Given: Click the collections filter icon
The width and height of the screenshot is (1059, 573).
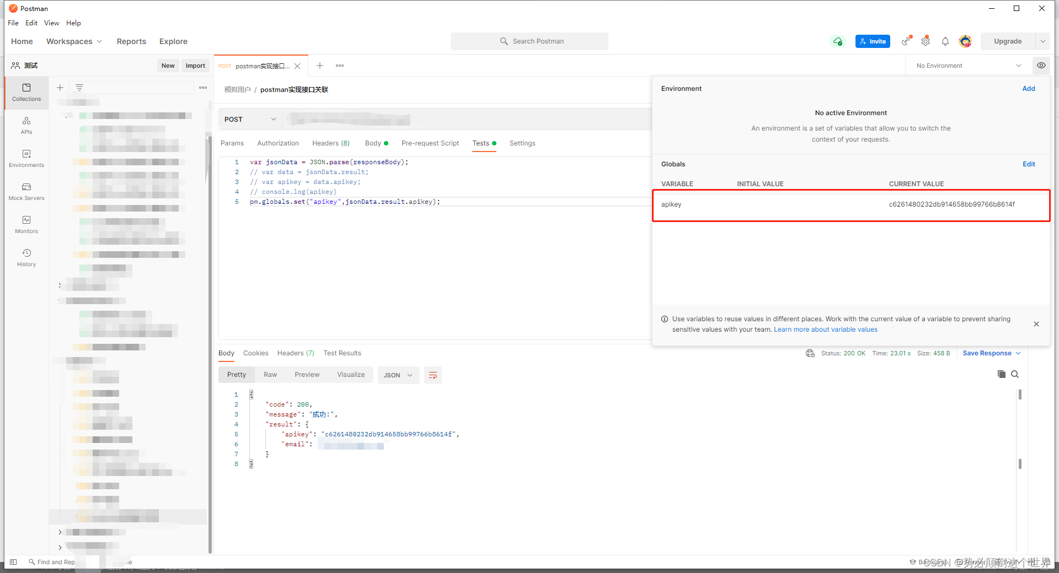Looking at the screenshot, I should pyautogui.click(x=79, y=88).
